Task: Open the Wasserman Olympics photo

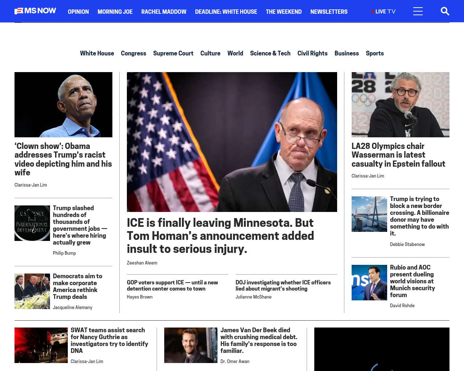Action: click(401, 105)
